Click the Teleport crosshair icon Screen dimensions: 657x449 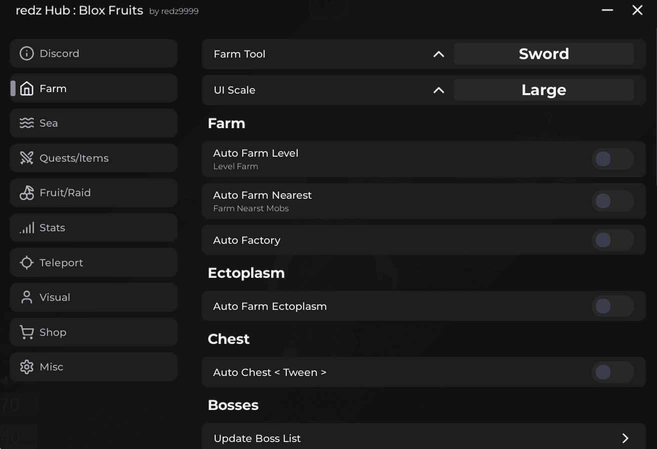click(x=27, y=262)
